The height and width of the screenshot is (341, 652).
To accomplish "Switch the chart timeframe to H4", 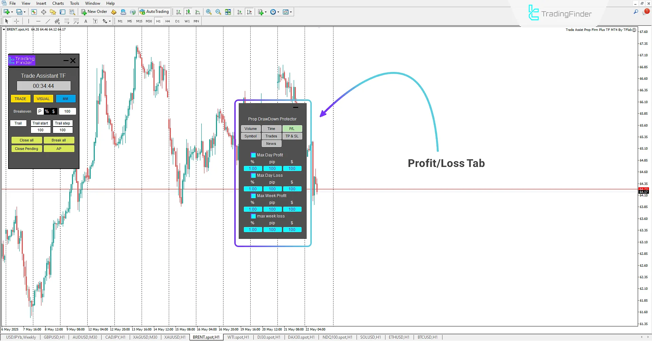I will pyautogui.click(x=167, y=21).
